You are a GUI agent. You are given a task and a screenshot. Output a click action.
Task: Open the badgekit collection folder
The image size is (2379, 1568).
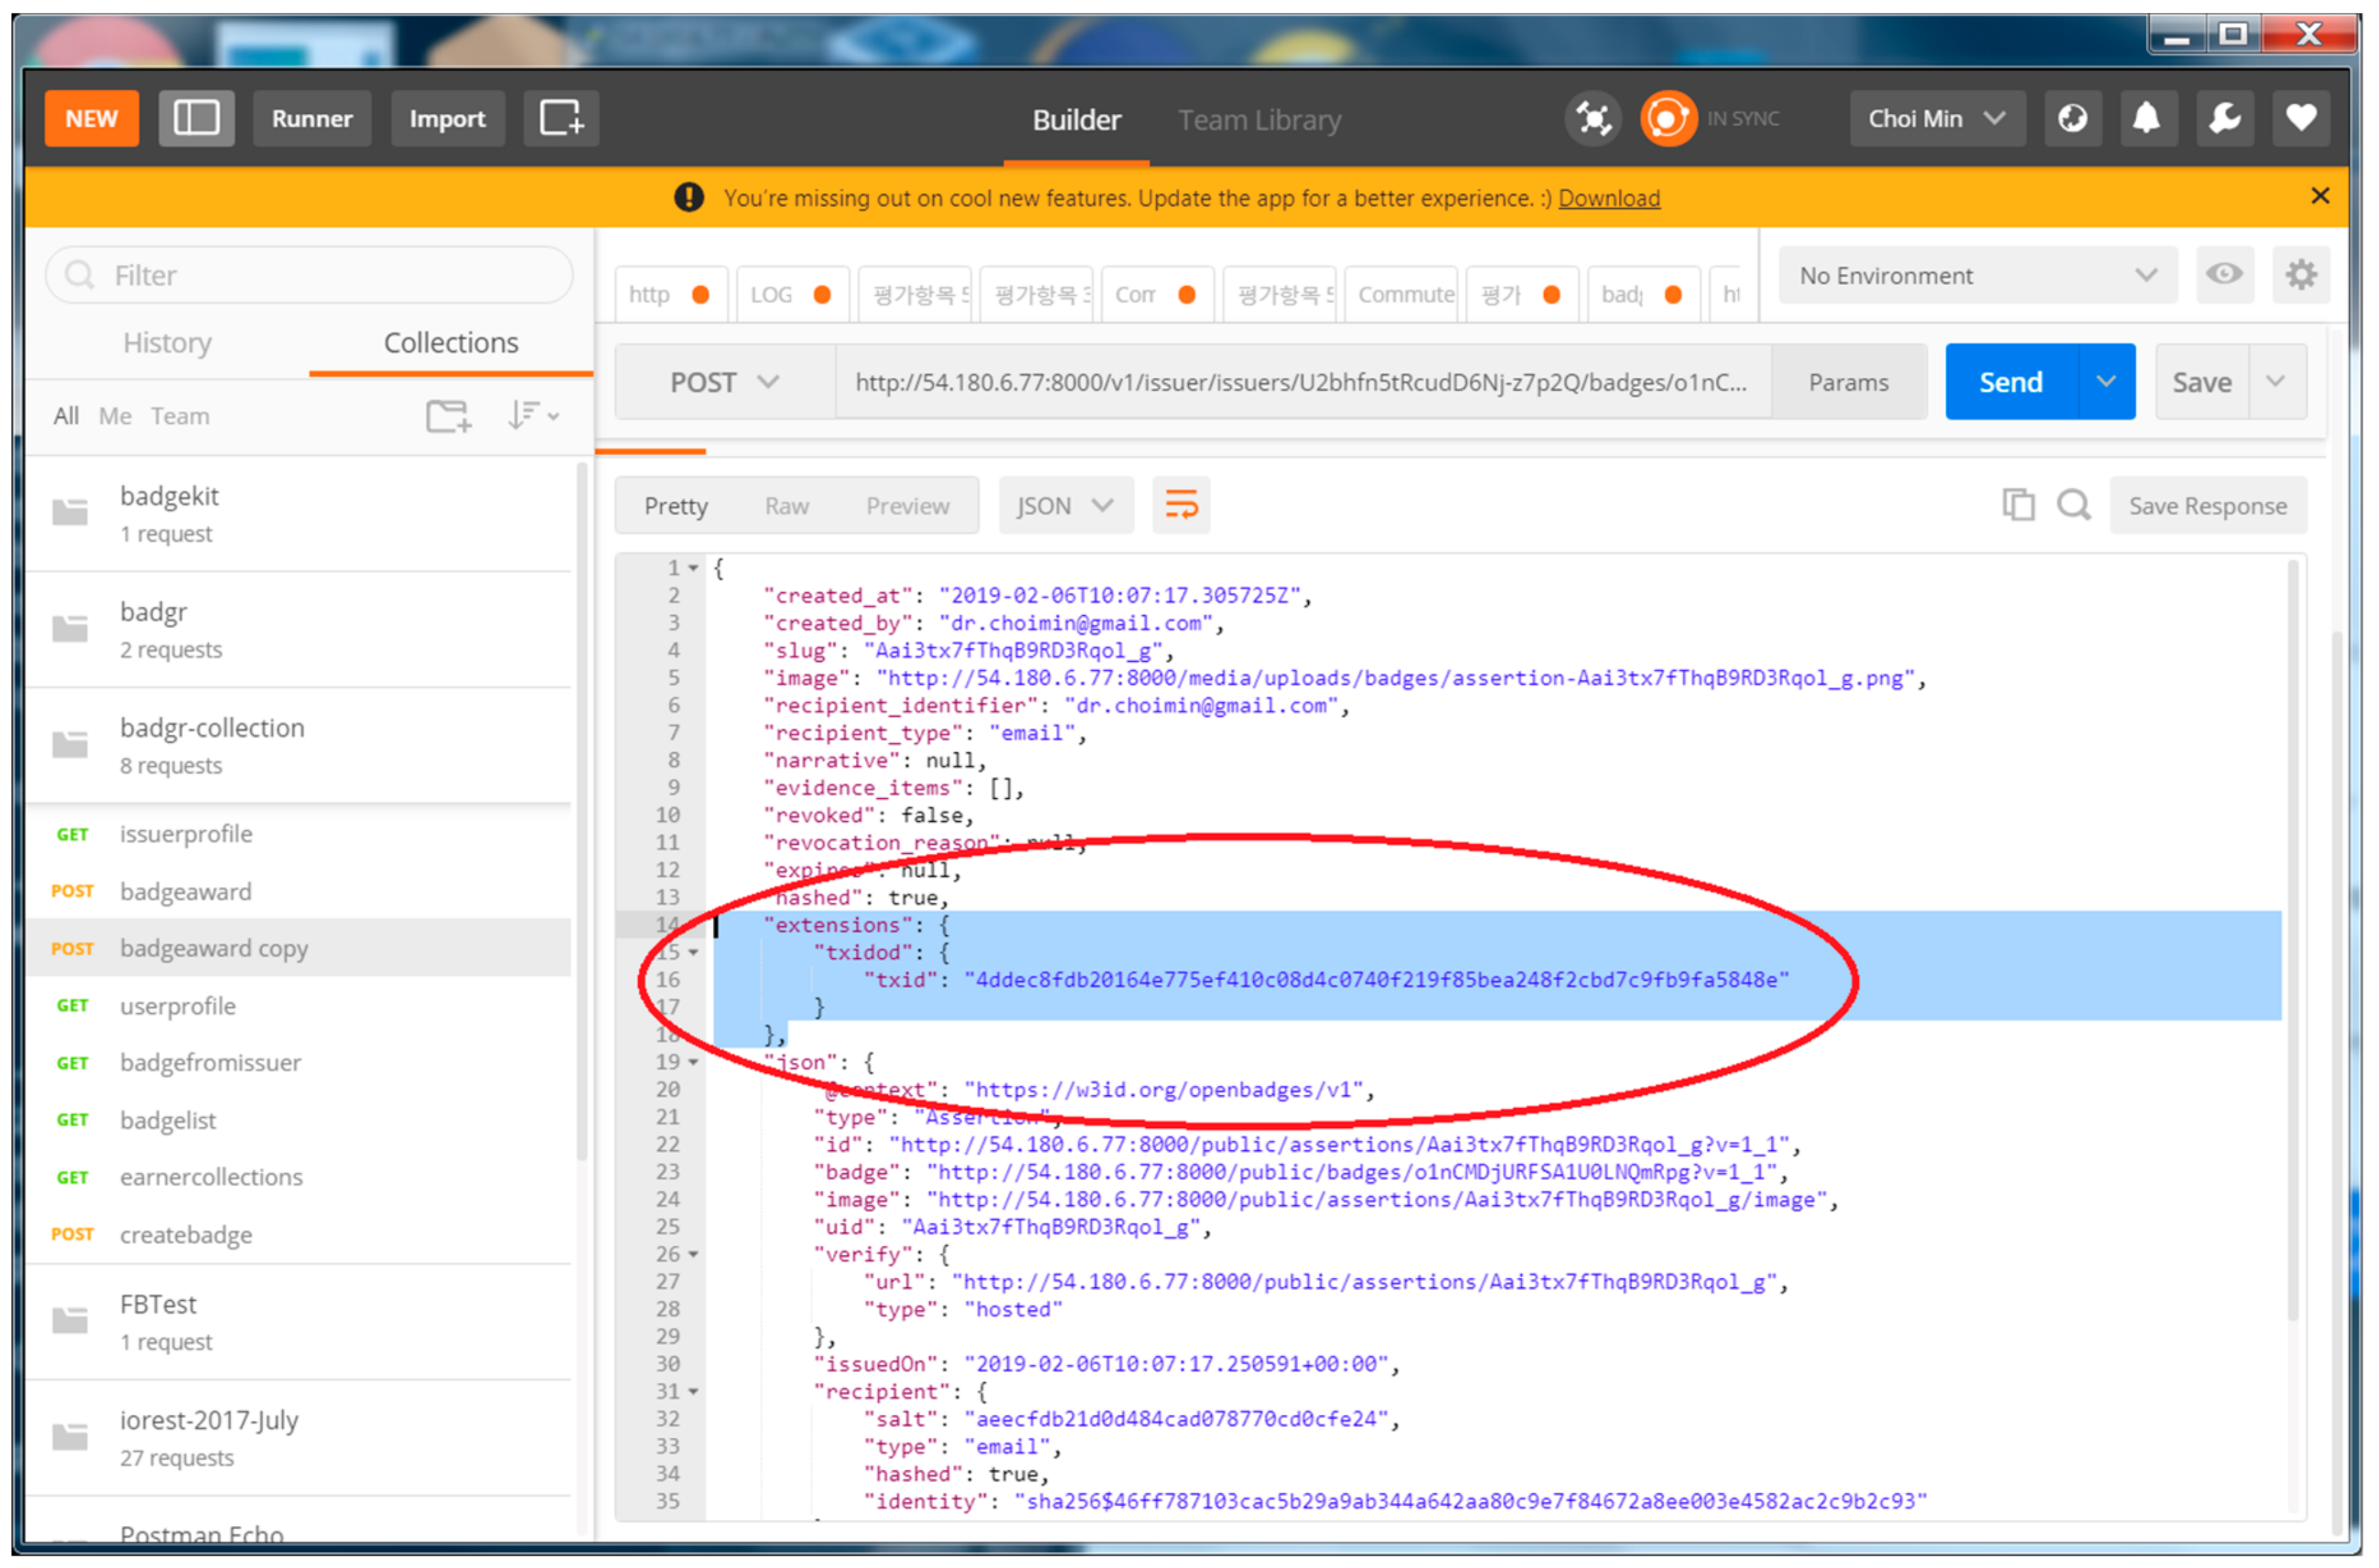[298, 514]
